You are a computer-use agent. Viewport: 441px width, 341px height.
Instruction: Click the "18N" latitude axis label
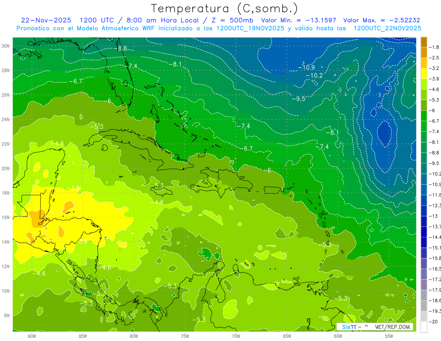pos(6,193)
